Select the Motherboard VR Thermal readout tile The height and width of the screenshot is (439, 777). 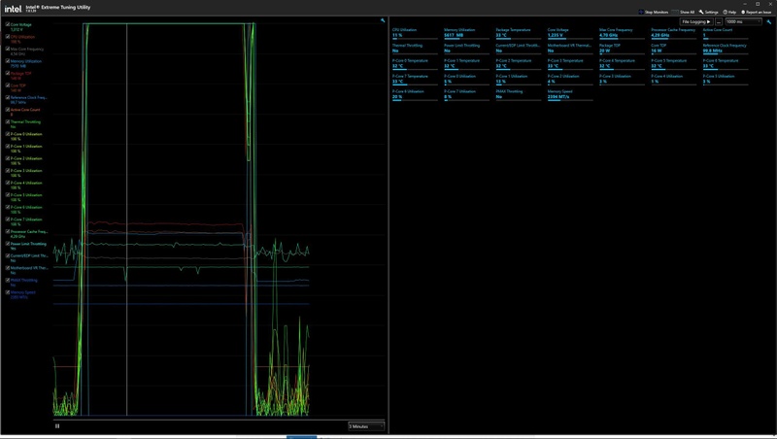pyautogui.click(x=570, y=49)
